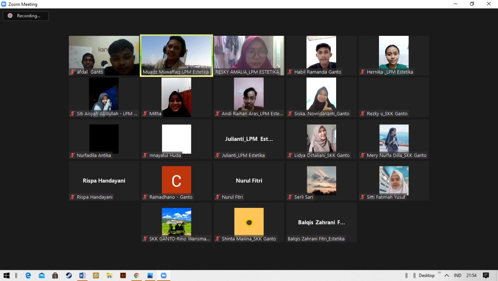
Task: Open Google Chrome from the taskbar
Action: click(137, 276)
